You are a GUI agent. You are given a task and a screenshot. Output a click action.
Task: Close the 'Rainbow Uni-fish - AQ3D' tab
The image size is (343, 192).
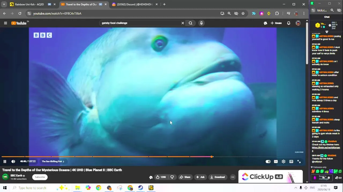point(55,4)
